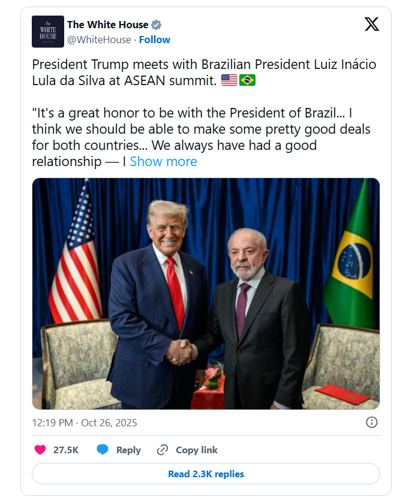
Task: Open The White House profile avatar
Action: click(x=48, y=32)
